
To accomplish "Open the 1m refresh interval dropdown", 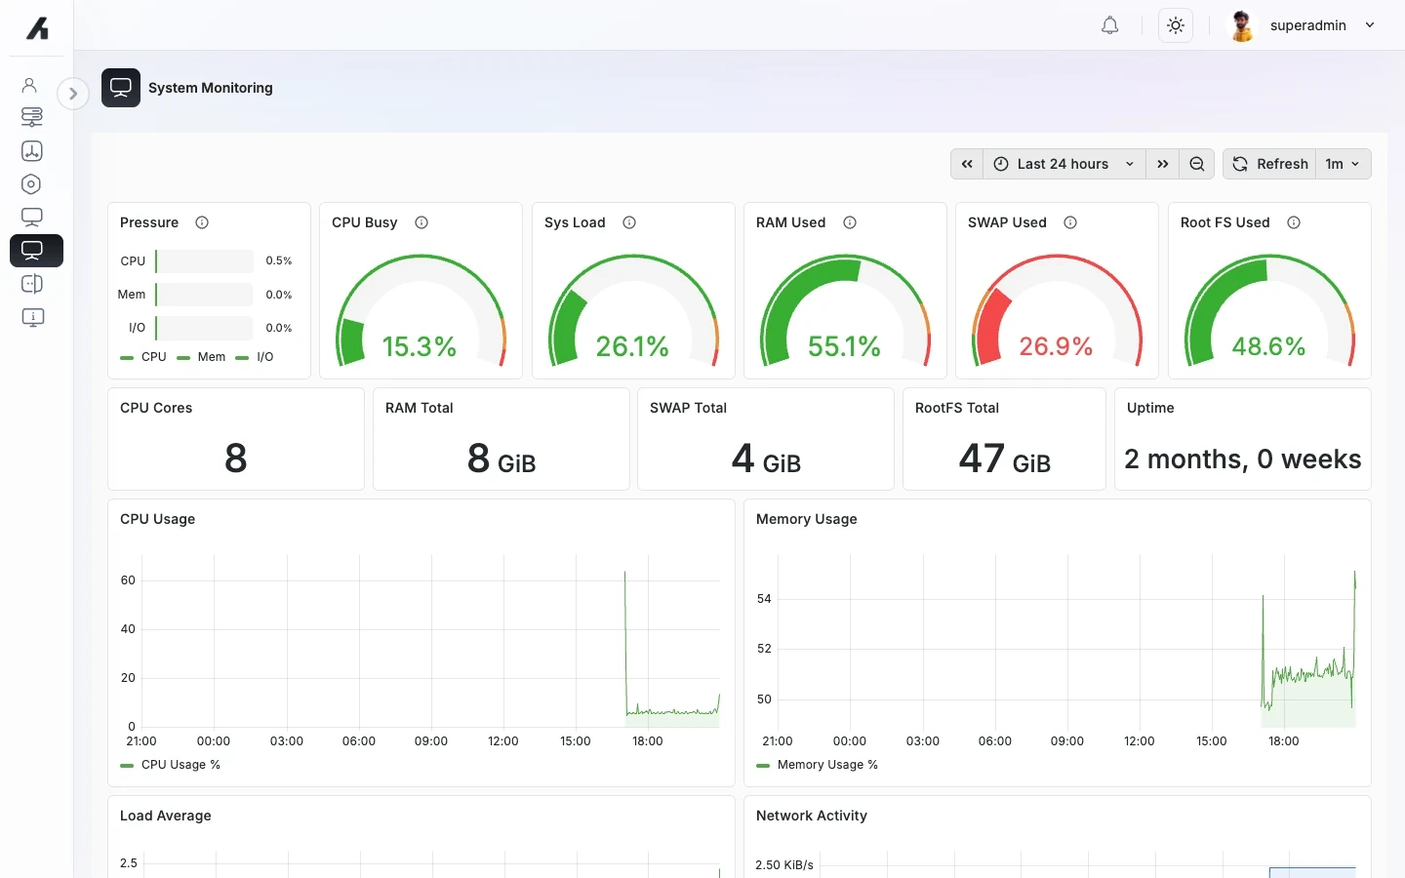I will tap(1343, 164).
